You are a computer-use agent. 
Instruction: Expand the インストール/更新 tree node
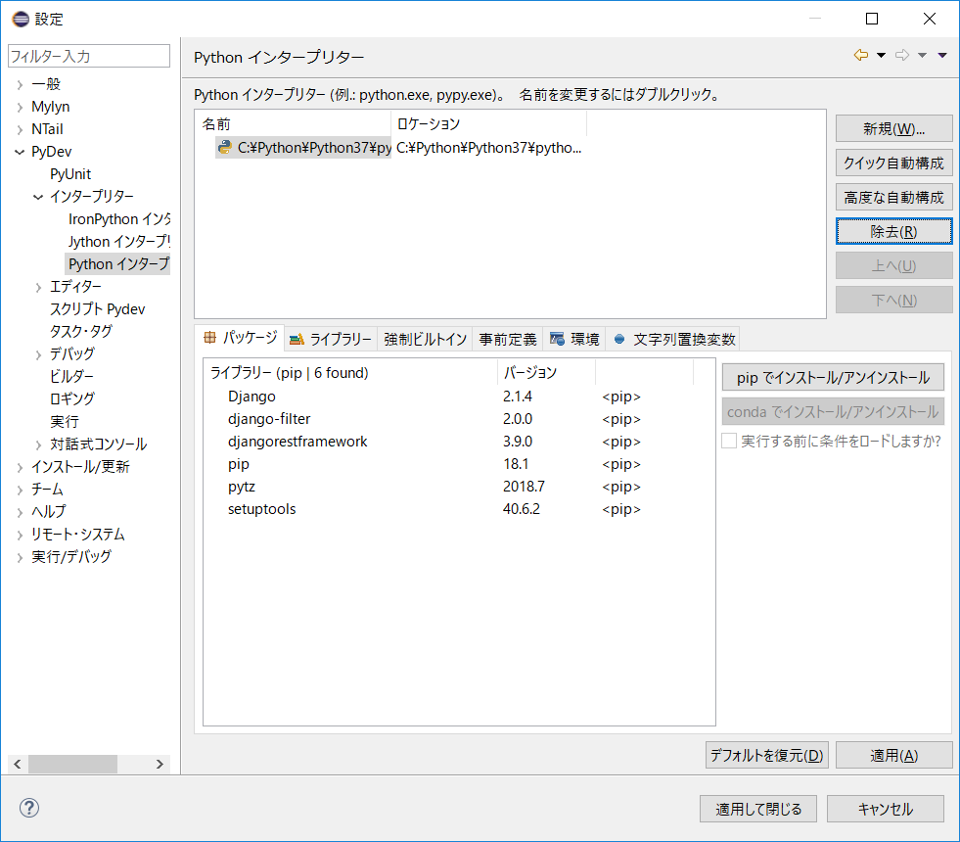pyautogui.click(x=20, y=467)
